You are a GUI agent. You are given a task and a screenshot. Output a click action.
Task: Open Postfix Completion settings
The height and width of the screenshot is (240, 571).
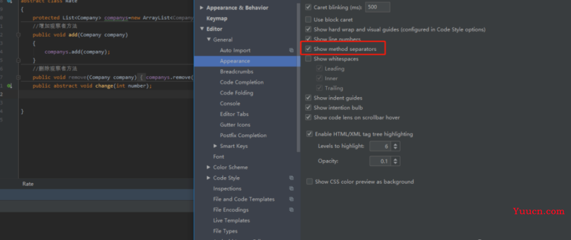pos(243,135)
